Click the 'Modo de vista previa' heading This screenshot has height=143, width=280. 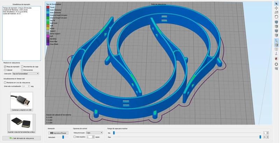coord(159,4)
